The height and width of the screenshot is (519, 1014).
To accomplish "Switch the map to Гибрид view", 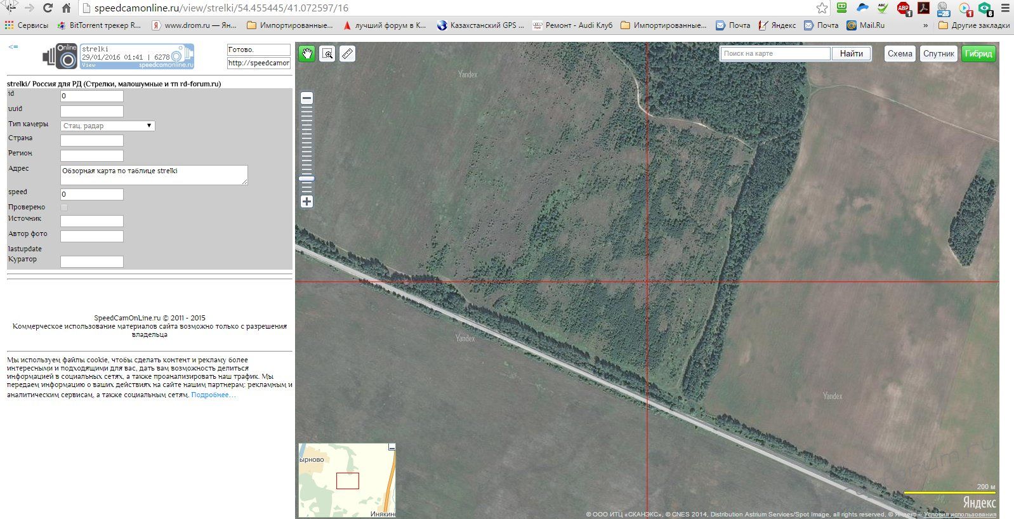I will point(978,54).
